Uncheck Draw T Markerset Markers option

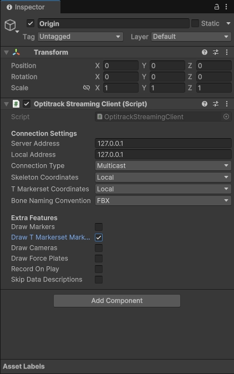click(x=99, y=237)
